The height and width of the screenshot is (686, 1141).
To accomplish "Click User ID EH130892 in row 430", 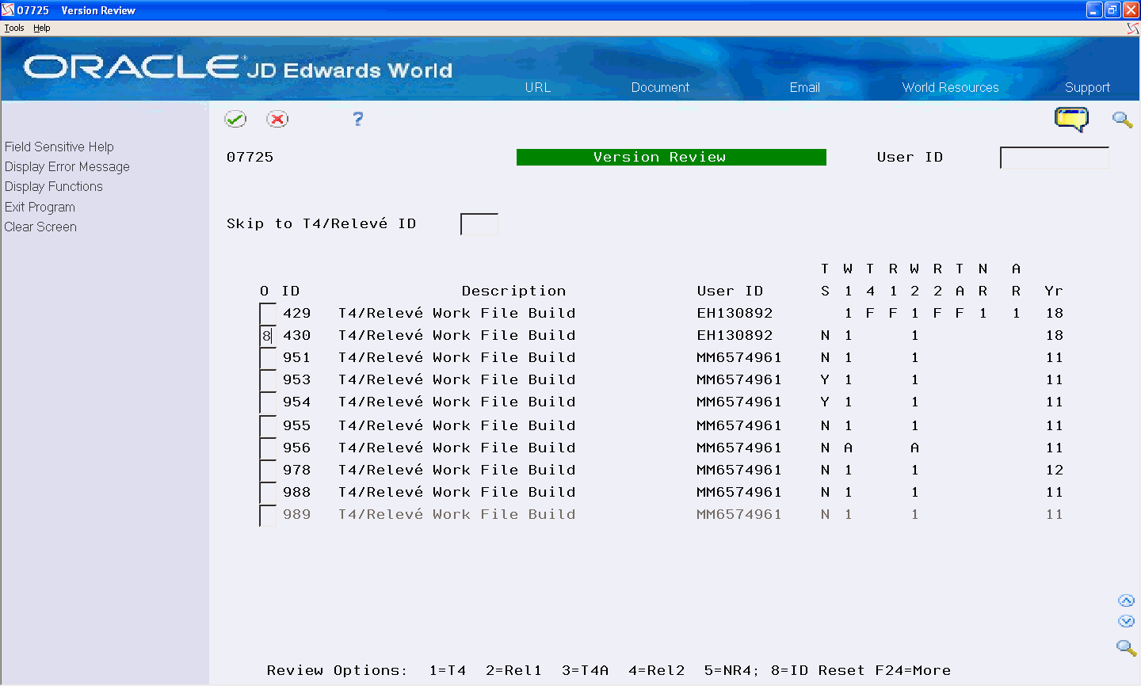I will click(x=735, y=335).
